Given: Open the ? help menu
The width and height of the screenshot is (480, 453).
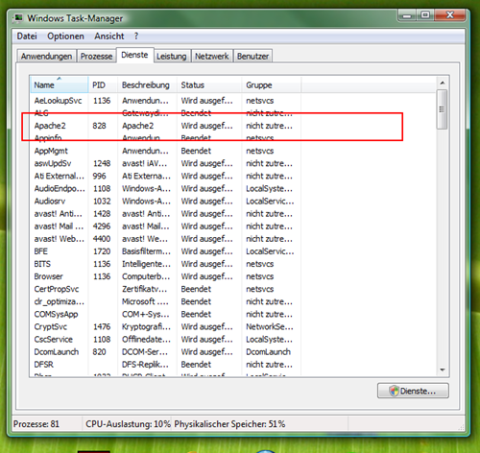Looking at the screenshot, I should pos(136,36).
